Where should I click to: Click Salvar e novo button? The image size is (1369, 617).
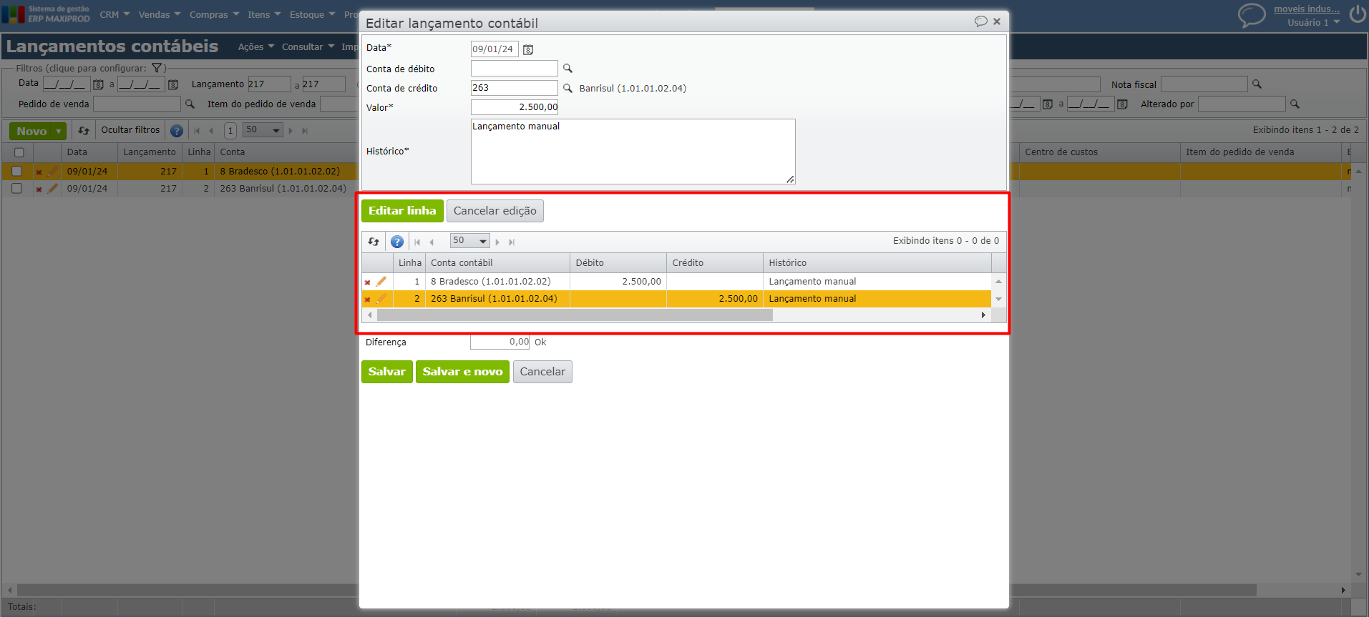pyautogui.click(x=462, y=372)
